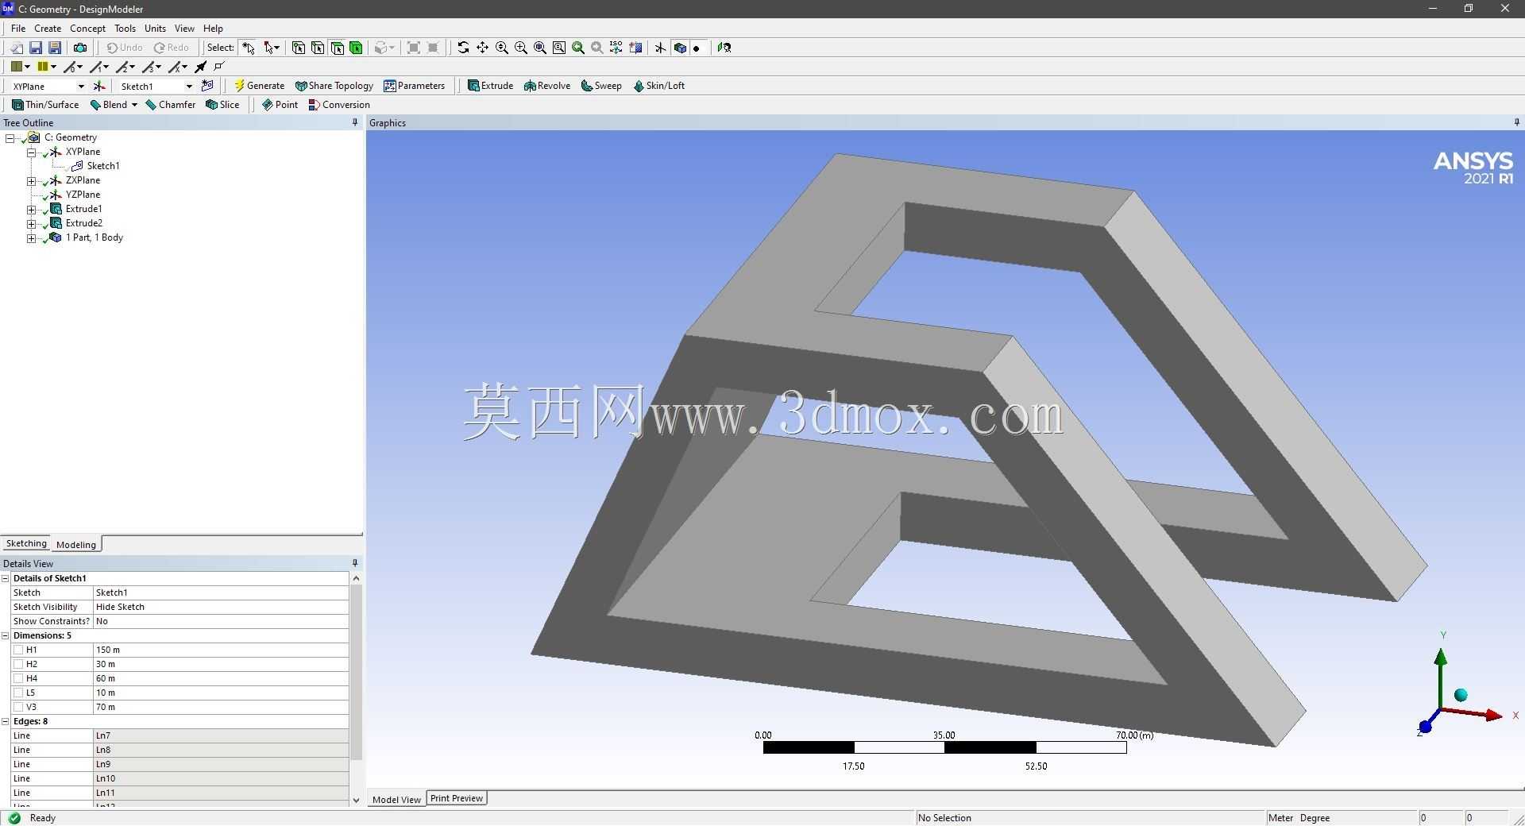Screen dimensions: 1525x826
Task: Open the Concept menu
Action: (x=87, y=28)
